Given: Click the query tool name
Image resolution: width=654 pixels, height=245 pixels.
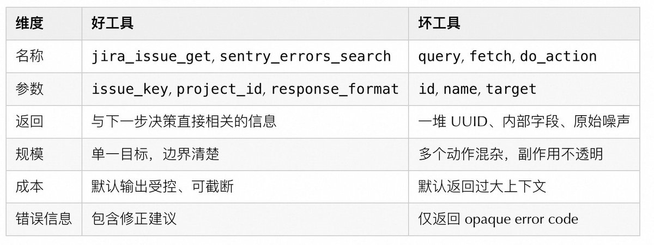Looking at the screenshot, I should coord(438,56).
